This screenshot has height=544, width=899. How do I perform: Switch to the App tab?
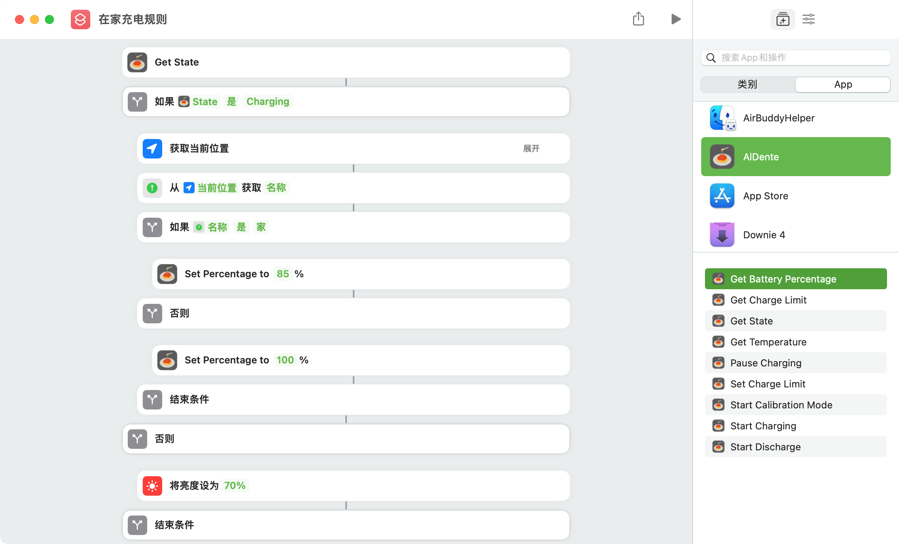tap(843, 84)
